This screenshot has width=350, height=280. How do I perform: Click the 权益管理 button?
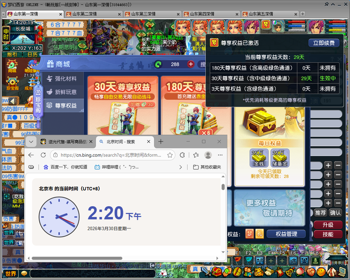point(286,234)
